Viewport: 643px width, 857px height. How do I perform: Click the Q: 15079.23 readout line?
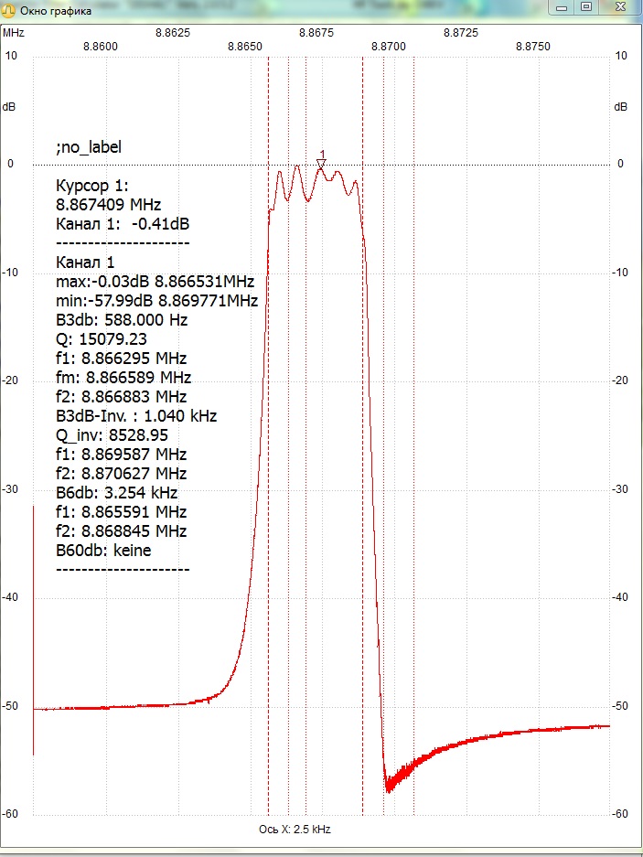[102, 339]
